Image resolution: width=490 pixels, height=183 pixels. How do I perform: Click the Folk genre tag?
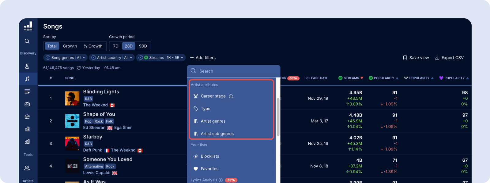(x=109, y=121)
